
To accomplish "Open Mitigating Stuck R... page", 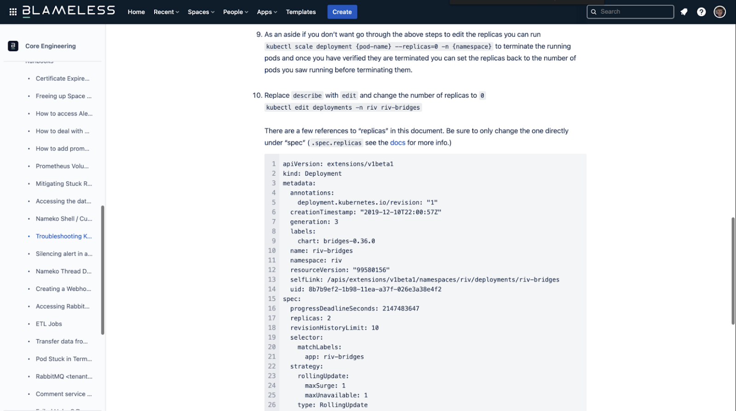I will point(64,184).
